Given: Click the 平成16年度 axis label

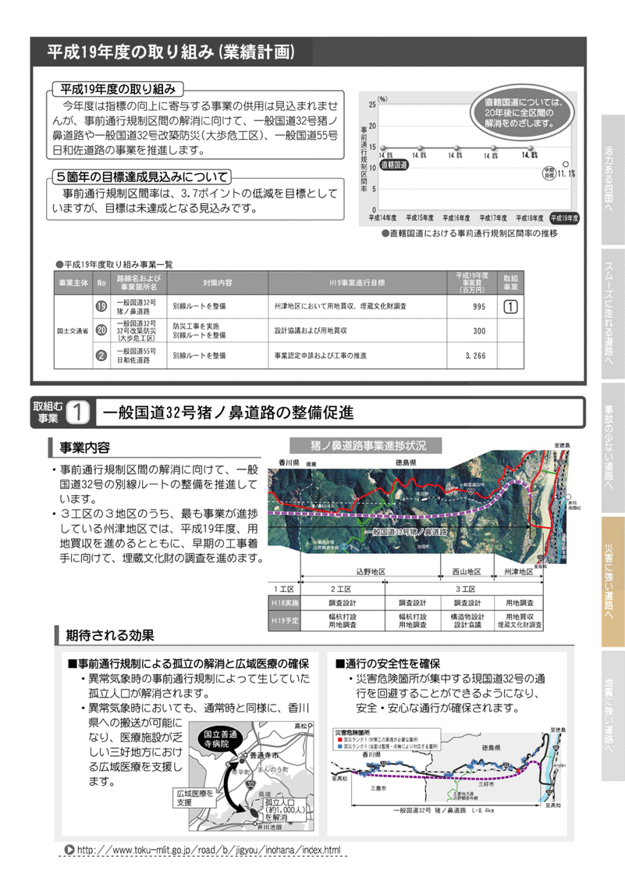Looking at the screenshot, I should 456,218.
